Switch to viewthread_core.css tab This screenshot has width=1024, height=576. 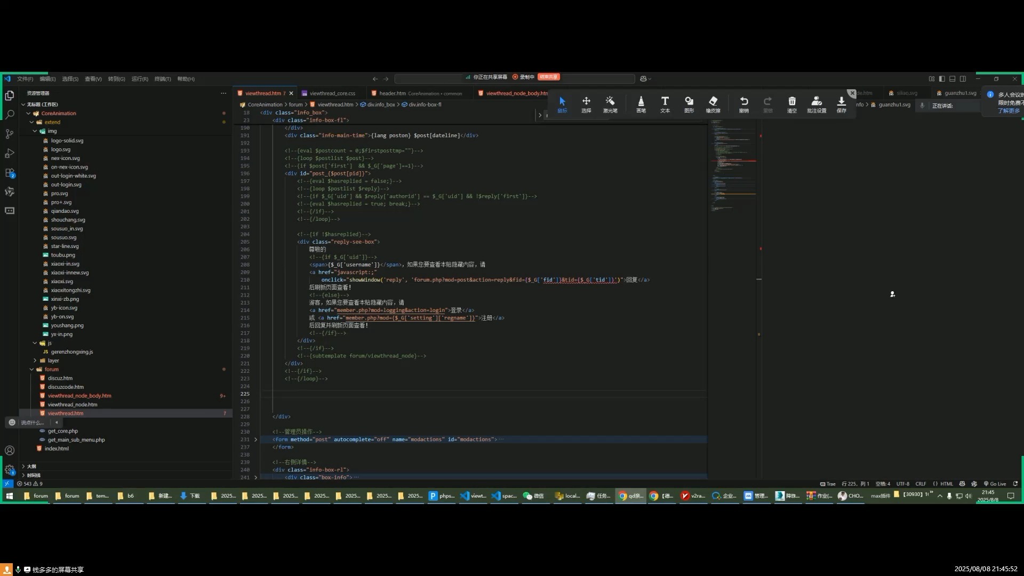point(332,93)
